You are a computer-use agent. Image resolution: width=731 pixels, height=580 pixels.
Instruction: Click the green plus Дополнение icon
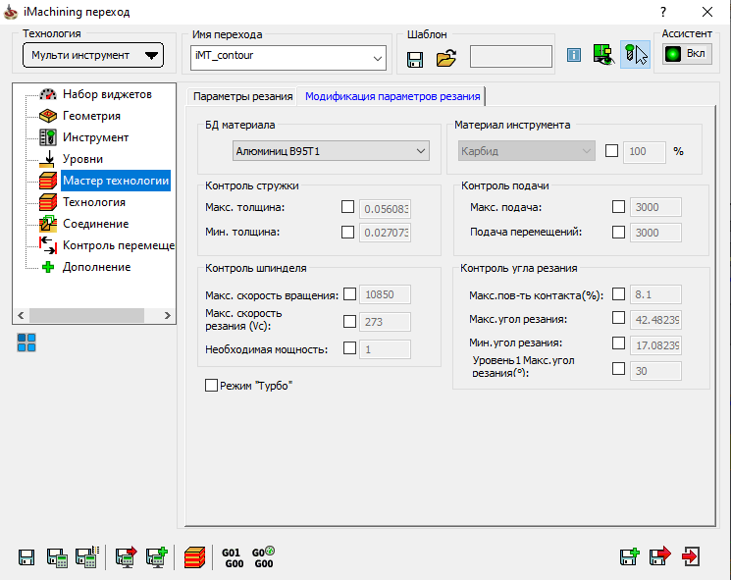click(x=47, y=267)
